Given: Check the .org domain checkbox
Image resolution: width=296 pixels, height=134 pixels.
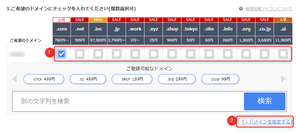Looking at the screenshot, I should coord(246,54).
